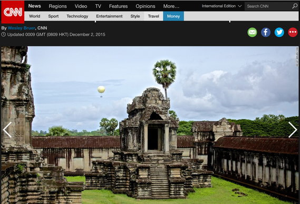The height and width of the screenshot is (204, 300).
Task: Switch to the Money tab
Action: point(173,16)
